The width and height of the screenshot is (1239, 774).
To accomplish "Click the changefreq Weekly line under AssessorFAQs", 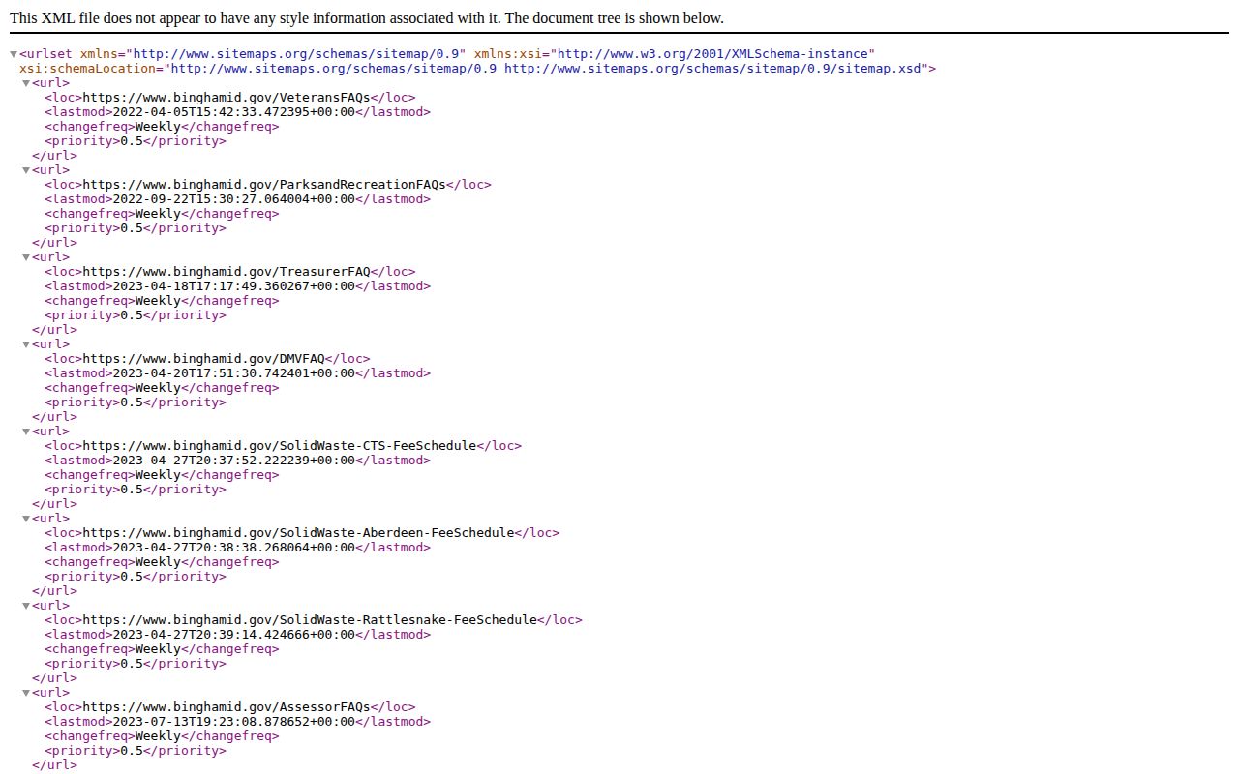I will coord(162,736).
